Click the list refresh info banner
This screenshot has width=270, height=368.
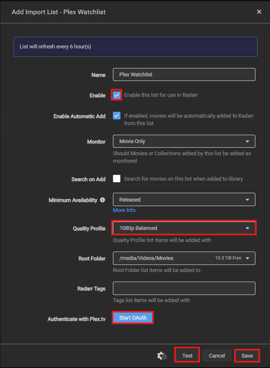click(135, 47)
